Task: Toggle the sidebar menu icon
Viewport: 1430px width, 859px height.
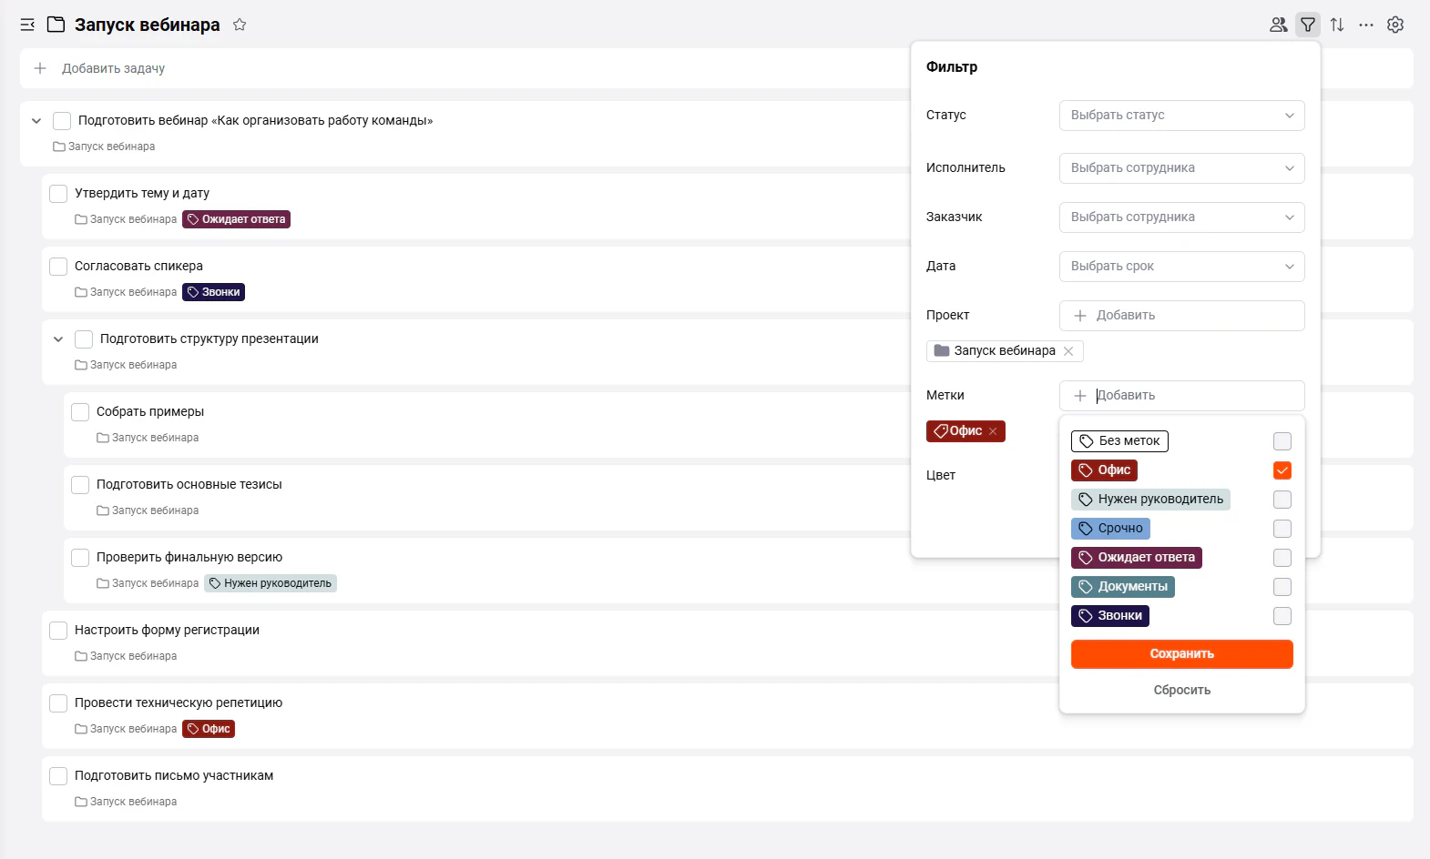Action: tap(27, 25)
